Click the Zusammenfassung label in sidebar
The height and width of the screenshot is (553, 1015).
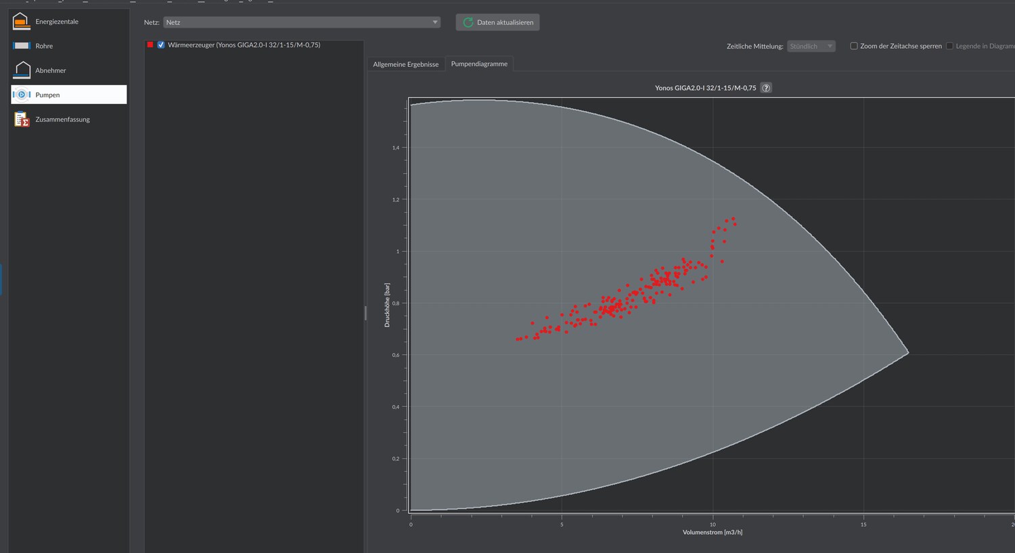click(x=62, y=120)
